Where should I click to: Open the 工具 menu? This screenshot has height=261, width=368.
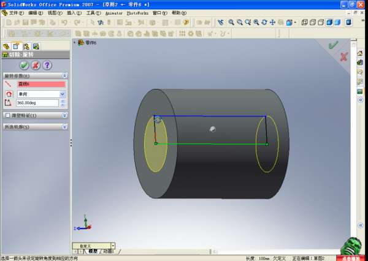click(91, 12)
